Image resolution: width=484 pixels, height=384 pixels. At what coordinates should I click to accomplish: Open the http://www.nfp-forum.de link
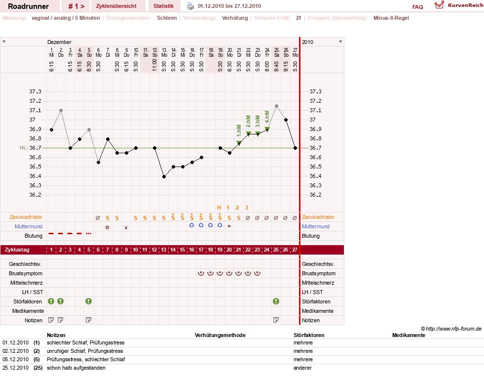[453, 329]
